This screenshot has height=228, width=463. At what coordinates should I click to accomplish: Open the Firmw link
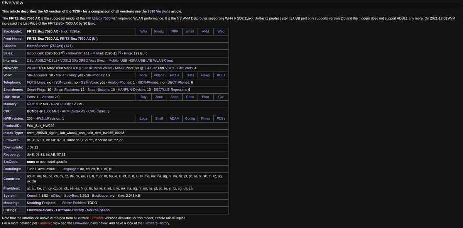point(205,118)
